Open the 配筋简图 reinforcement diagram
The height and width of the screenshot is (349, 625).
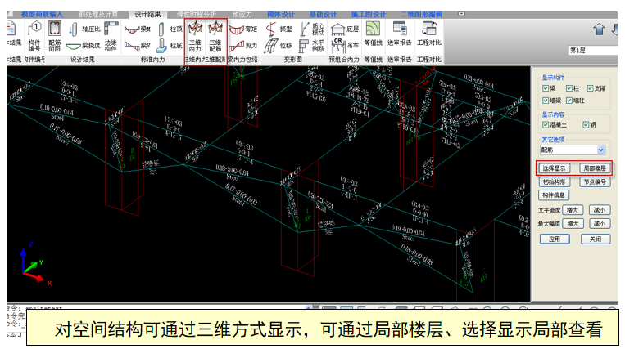[x=55, y=37]
